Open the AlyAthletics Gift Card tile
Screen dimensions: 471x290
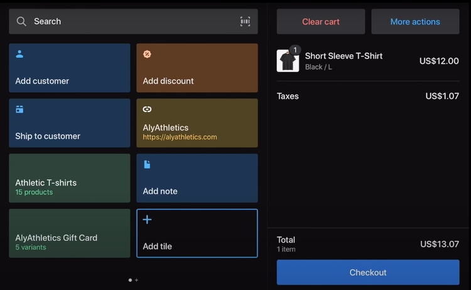[x=70, y=233]
